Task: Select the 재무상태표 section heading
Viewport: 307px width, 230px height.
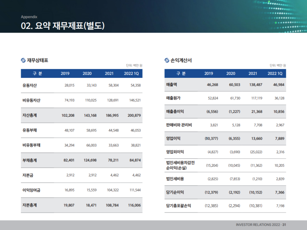Action: [x=38, y=60]
